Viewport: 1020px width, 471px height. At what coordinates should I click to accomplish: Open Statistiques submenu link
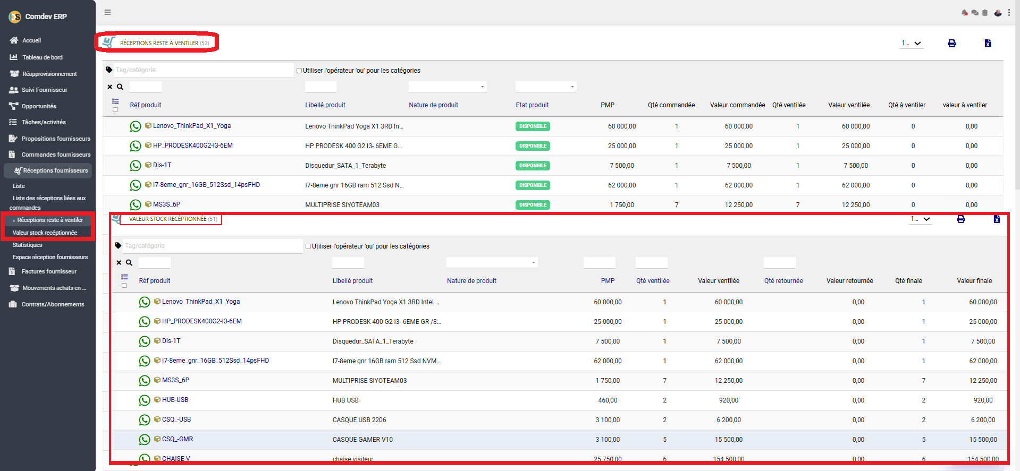[27, 245]
